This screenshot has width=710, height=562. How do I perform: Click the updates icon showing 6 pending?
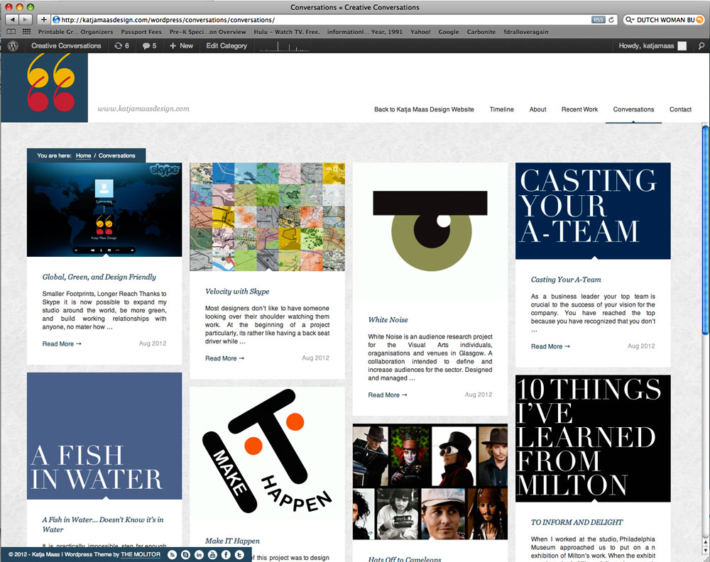(119, 45)
